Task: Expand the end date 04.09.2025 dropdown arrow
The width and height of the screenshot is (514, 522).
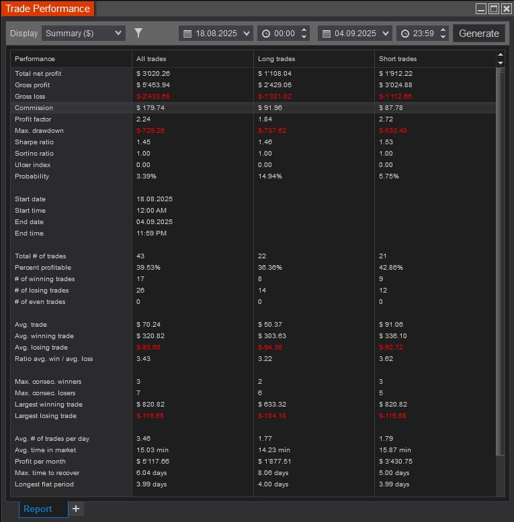Action: point(385,34)
